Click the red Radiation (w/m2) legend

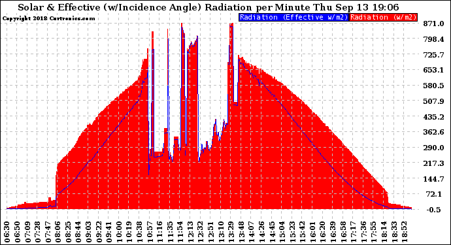point(383,17)
